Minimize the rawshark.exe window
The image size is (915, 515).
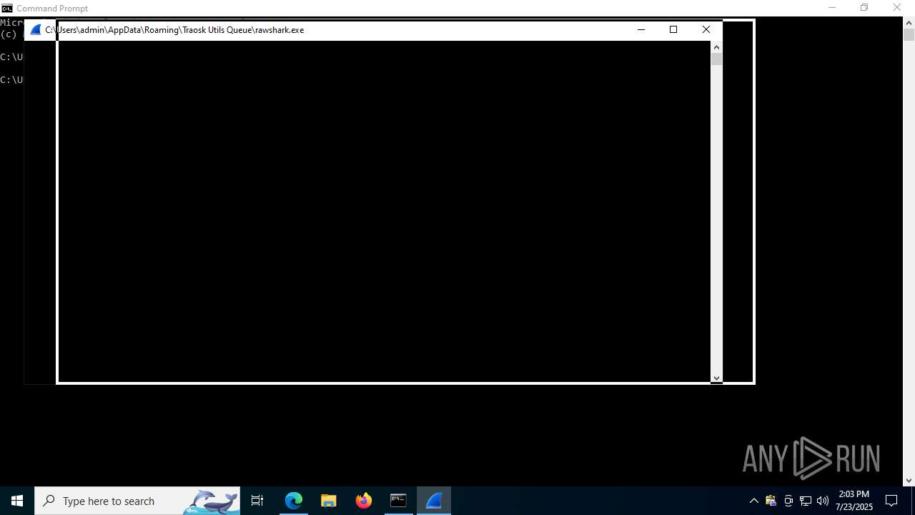coord(641,29)
